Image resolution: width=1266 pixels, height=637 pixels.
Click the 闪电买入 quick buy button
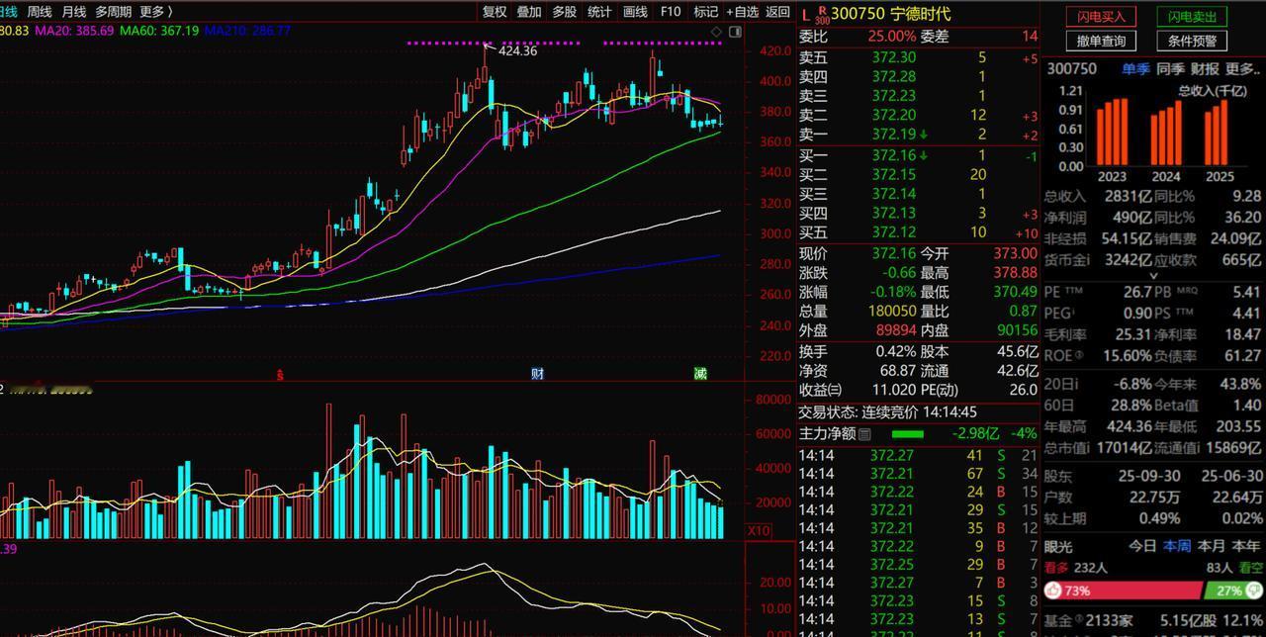pos(1101,17)
